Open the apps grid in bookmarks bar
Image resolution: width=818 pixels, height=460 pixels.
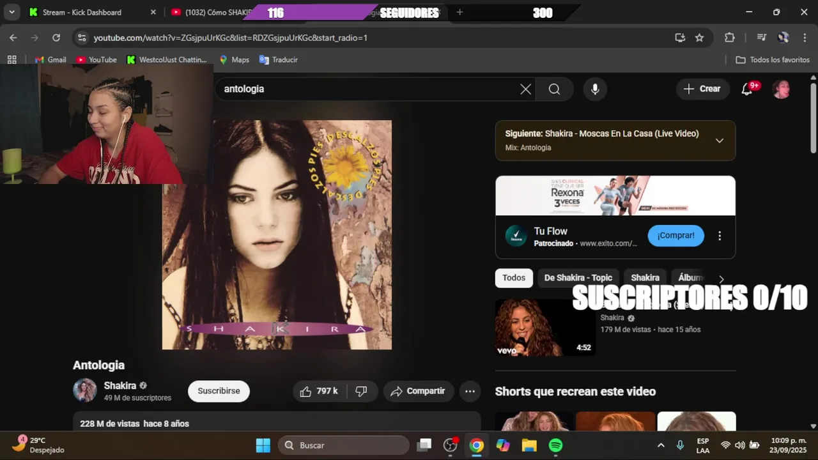point(12,59)
